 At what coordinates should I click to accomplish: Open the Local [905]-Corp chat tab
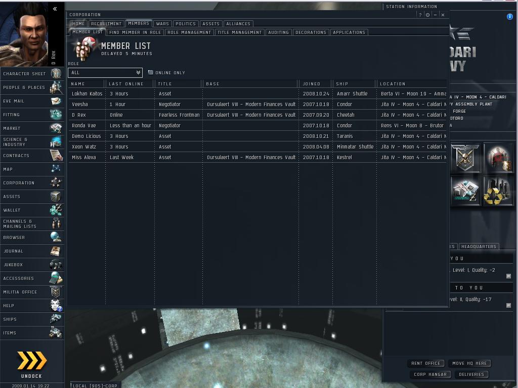(95, 385)
